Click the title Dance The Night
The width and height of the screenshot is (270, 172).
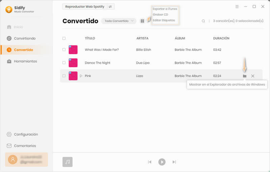(x=98, y=63)
